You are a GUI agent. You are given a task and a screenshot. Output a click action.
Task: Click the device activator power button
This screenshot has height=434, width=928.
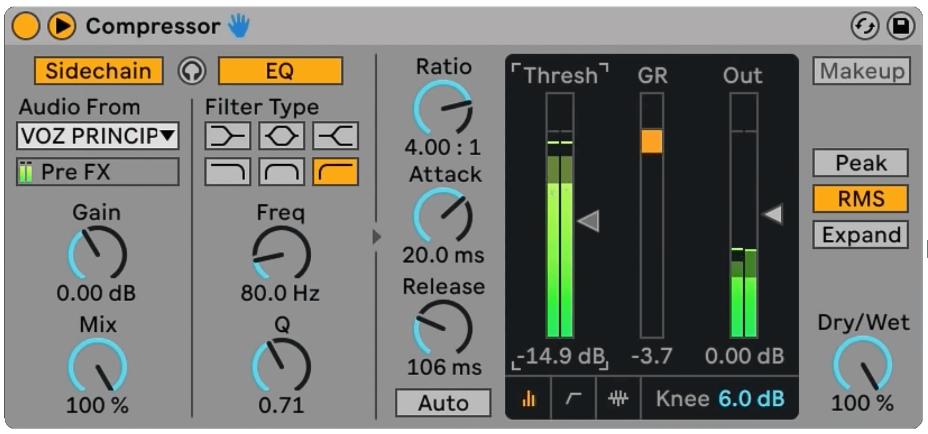pyautogui.click(x=25, y=26)
